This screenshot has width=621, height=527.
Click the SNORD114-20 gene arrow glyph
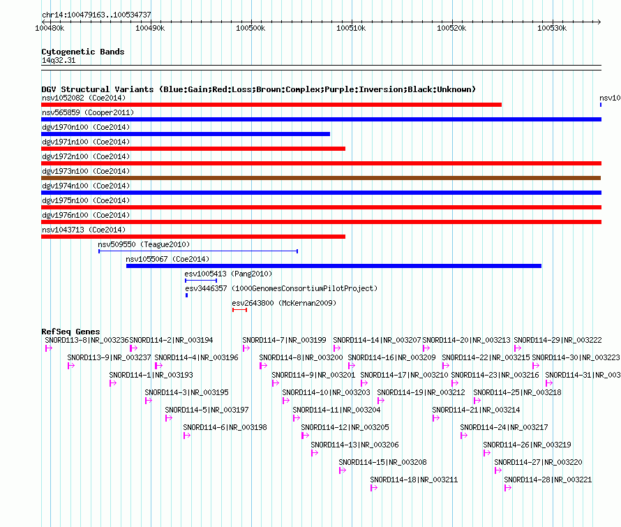426,348
